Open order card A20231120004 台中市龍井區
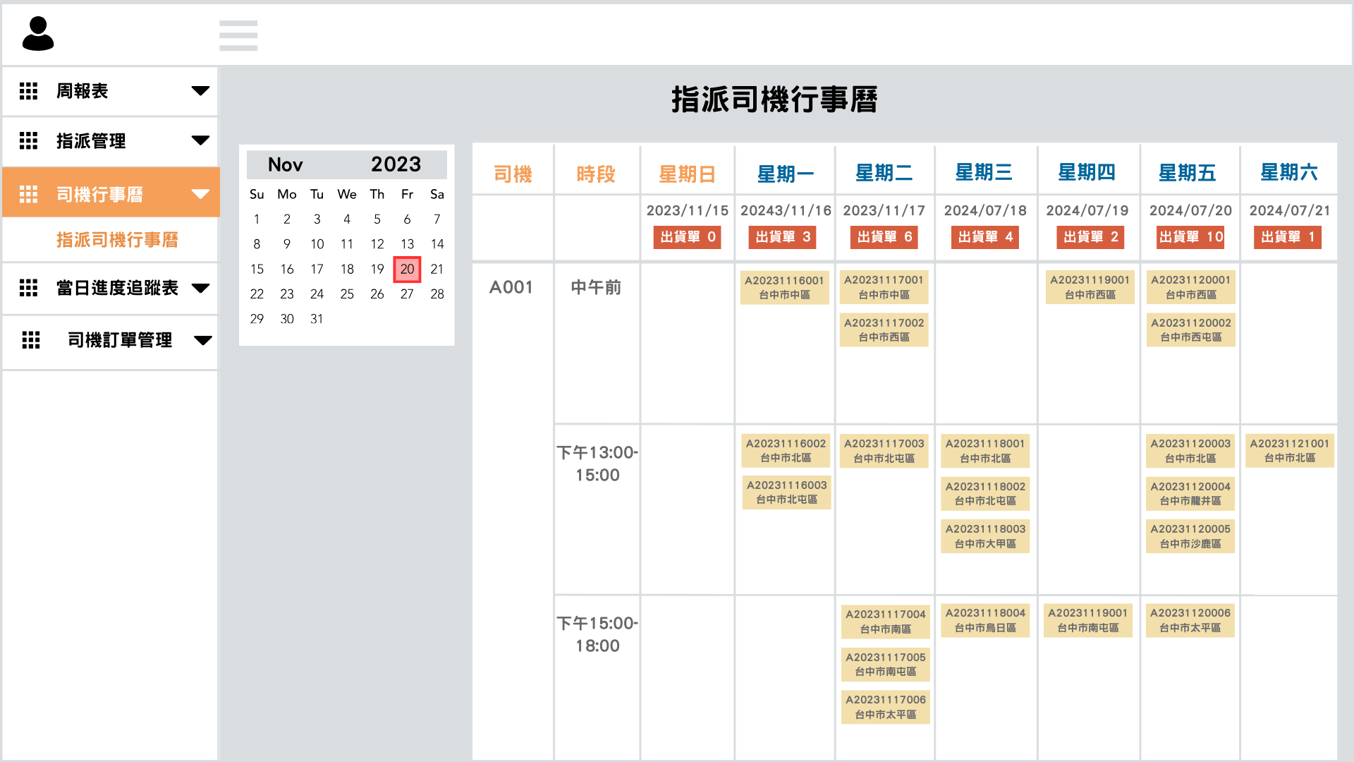The image size is (1354, 762). pos(1191,494)
